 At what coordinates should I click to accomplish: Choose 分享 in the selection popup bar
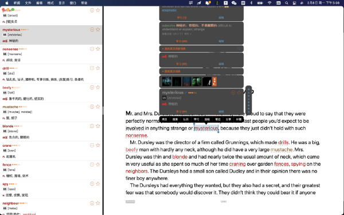[228, 119]
